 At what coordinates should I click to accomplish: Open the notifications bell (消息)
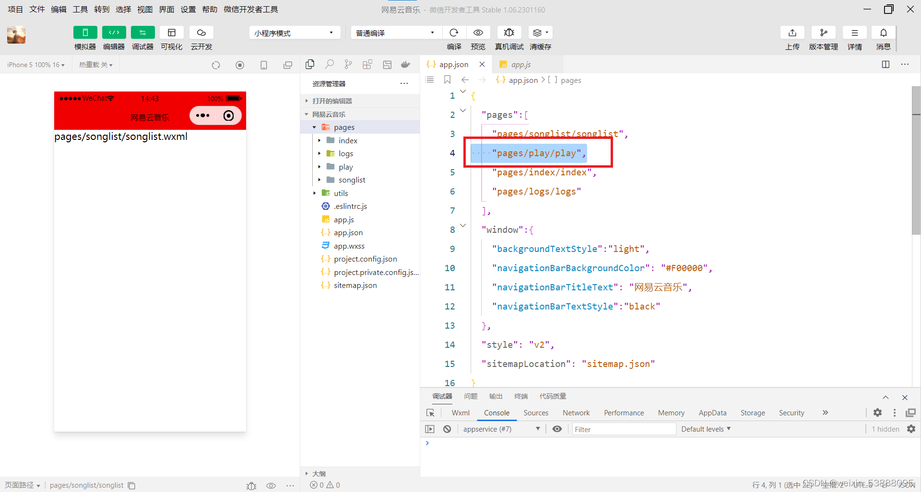(884, 33)
